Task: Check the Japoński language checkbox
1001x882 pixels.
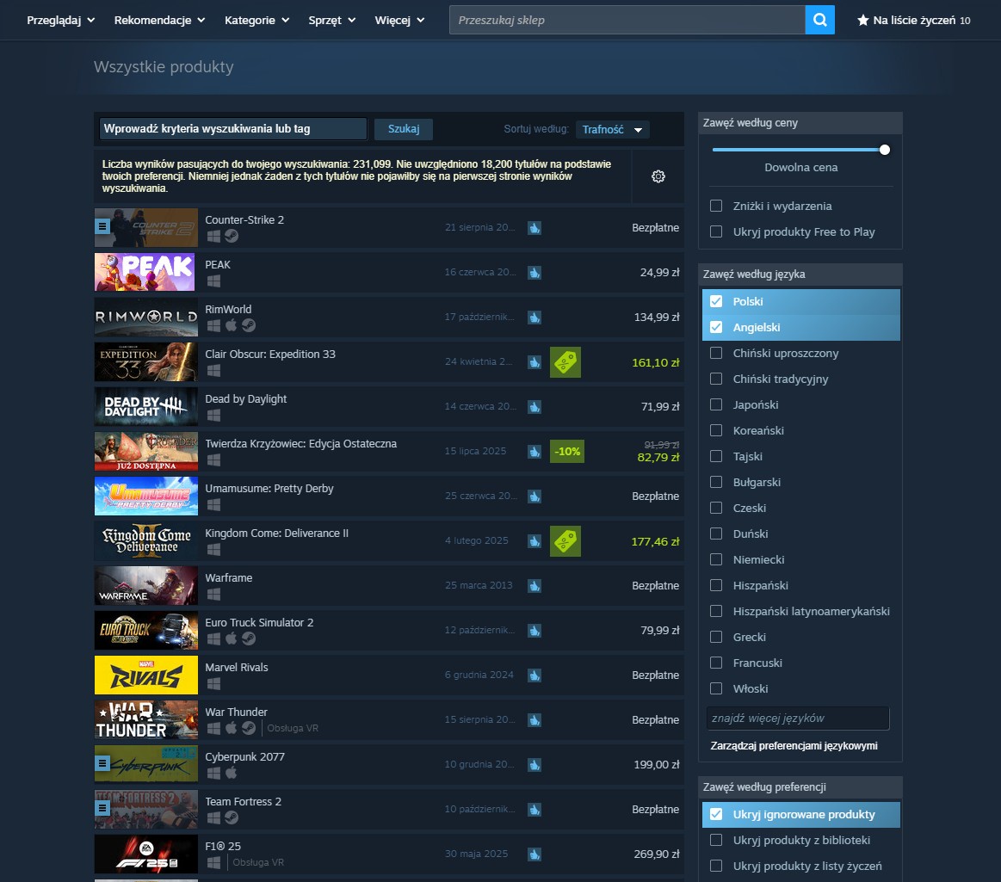Action: [715, 404]
